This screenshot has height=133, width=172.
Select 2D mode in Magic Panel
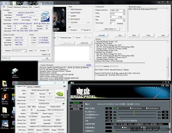click(116, 108)
